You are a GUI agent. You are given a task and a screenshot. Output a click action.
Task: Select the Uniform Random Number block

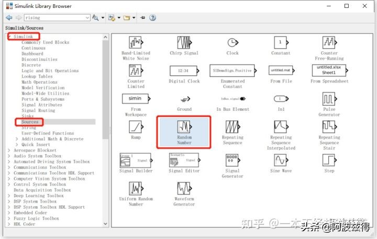(136, 188)
